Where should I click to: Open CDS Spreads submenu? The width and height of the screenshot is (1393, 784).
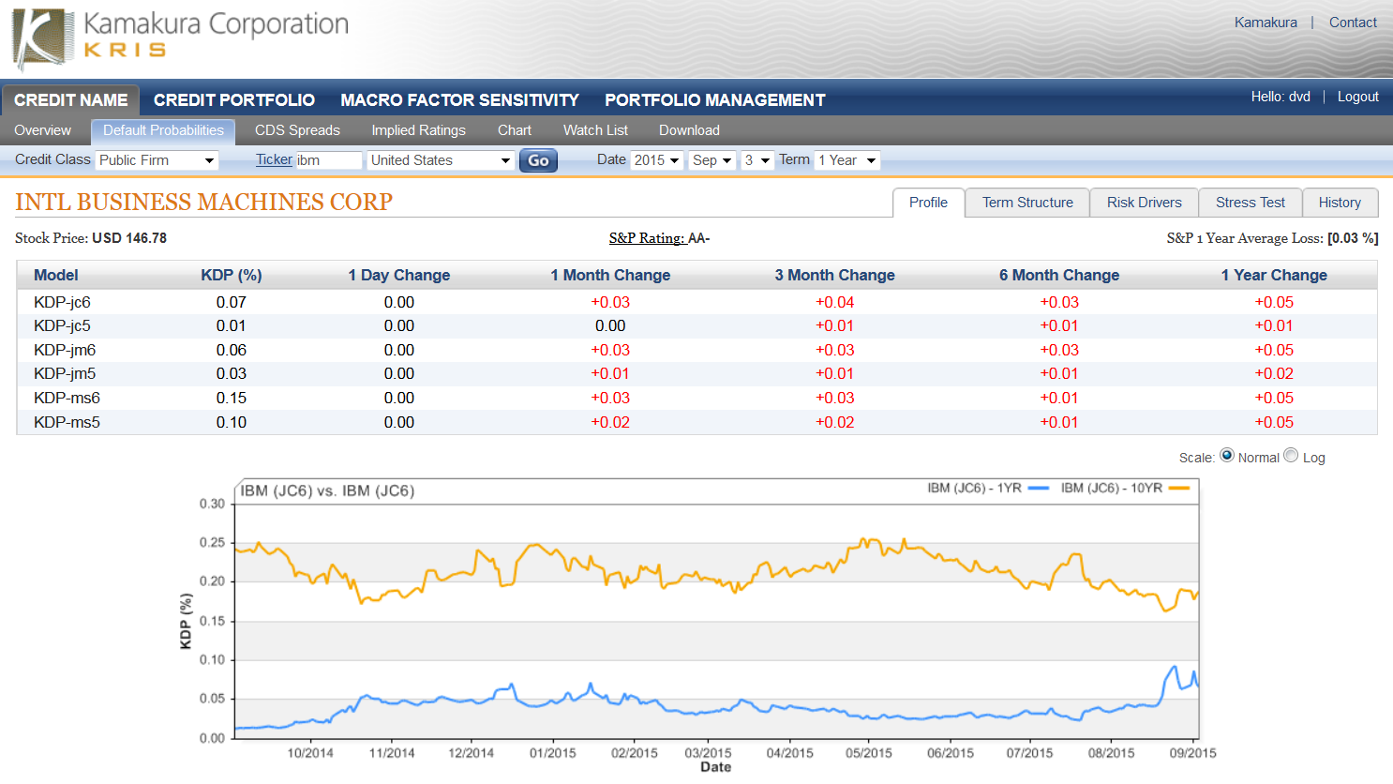click(x=297, y=130)
